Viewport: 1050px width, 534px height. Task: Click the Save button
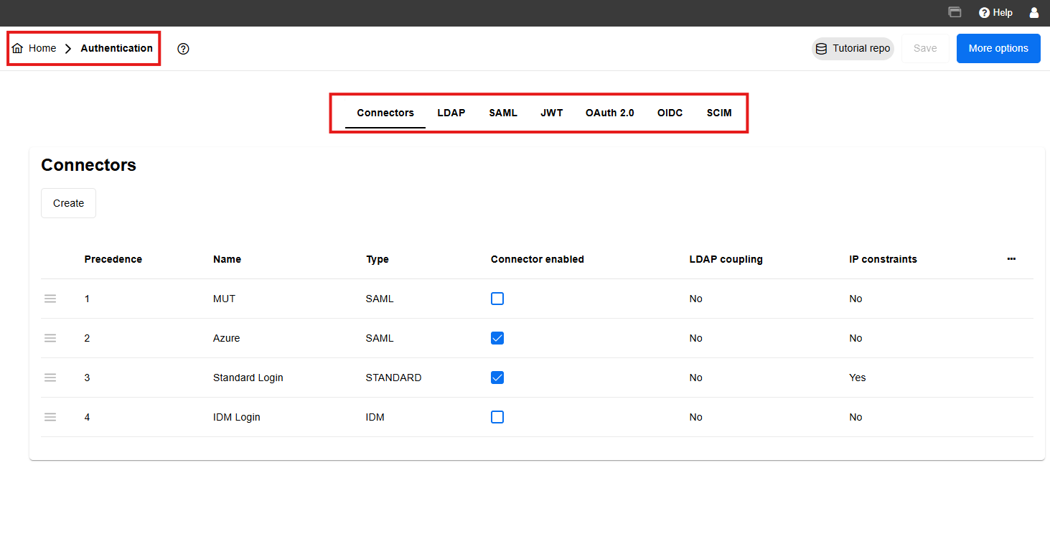(925, 48)
